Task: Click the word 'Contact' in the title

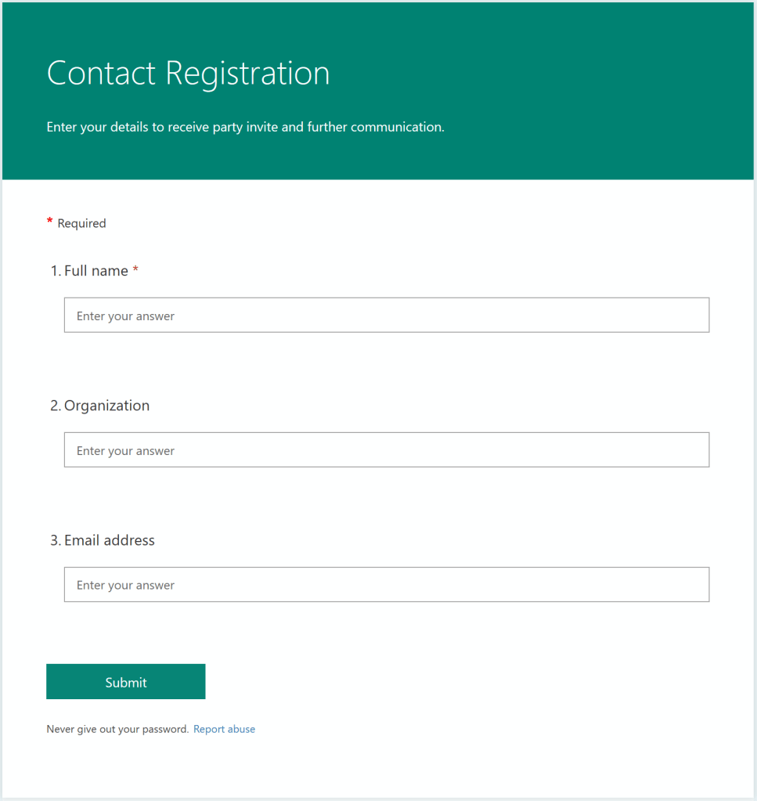Action: (102, 74)
